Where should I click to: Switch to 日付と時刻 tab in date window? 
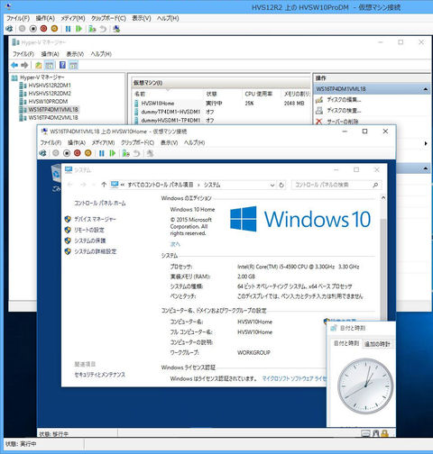(x=346, y=343)
